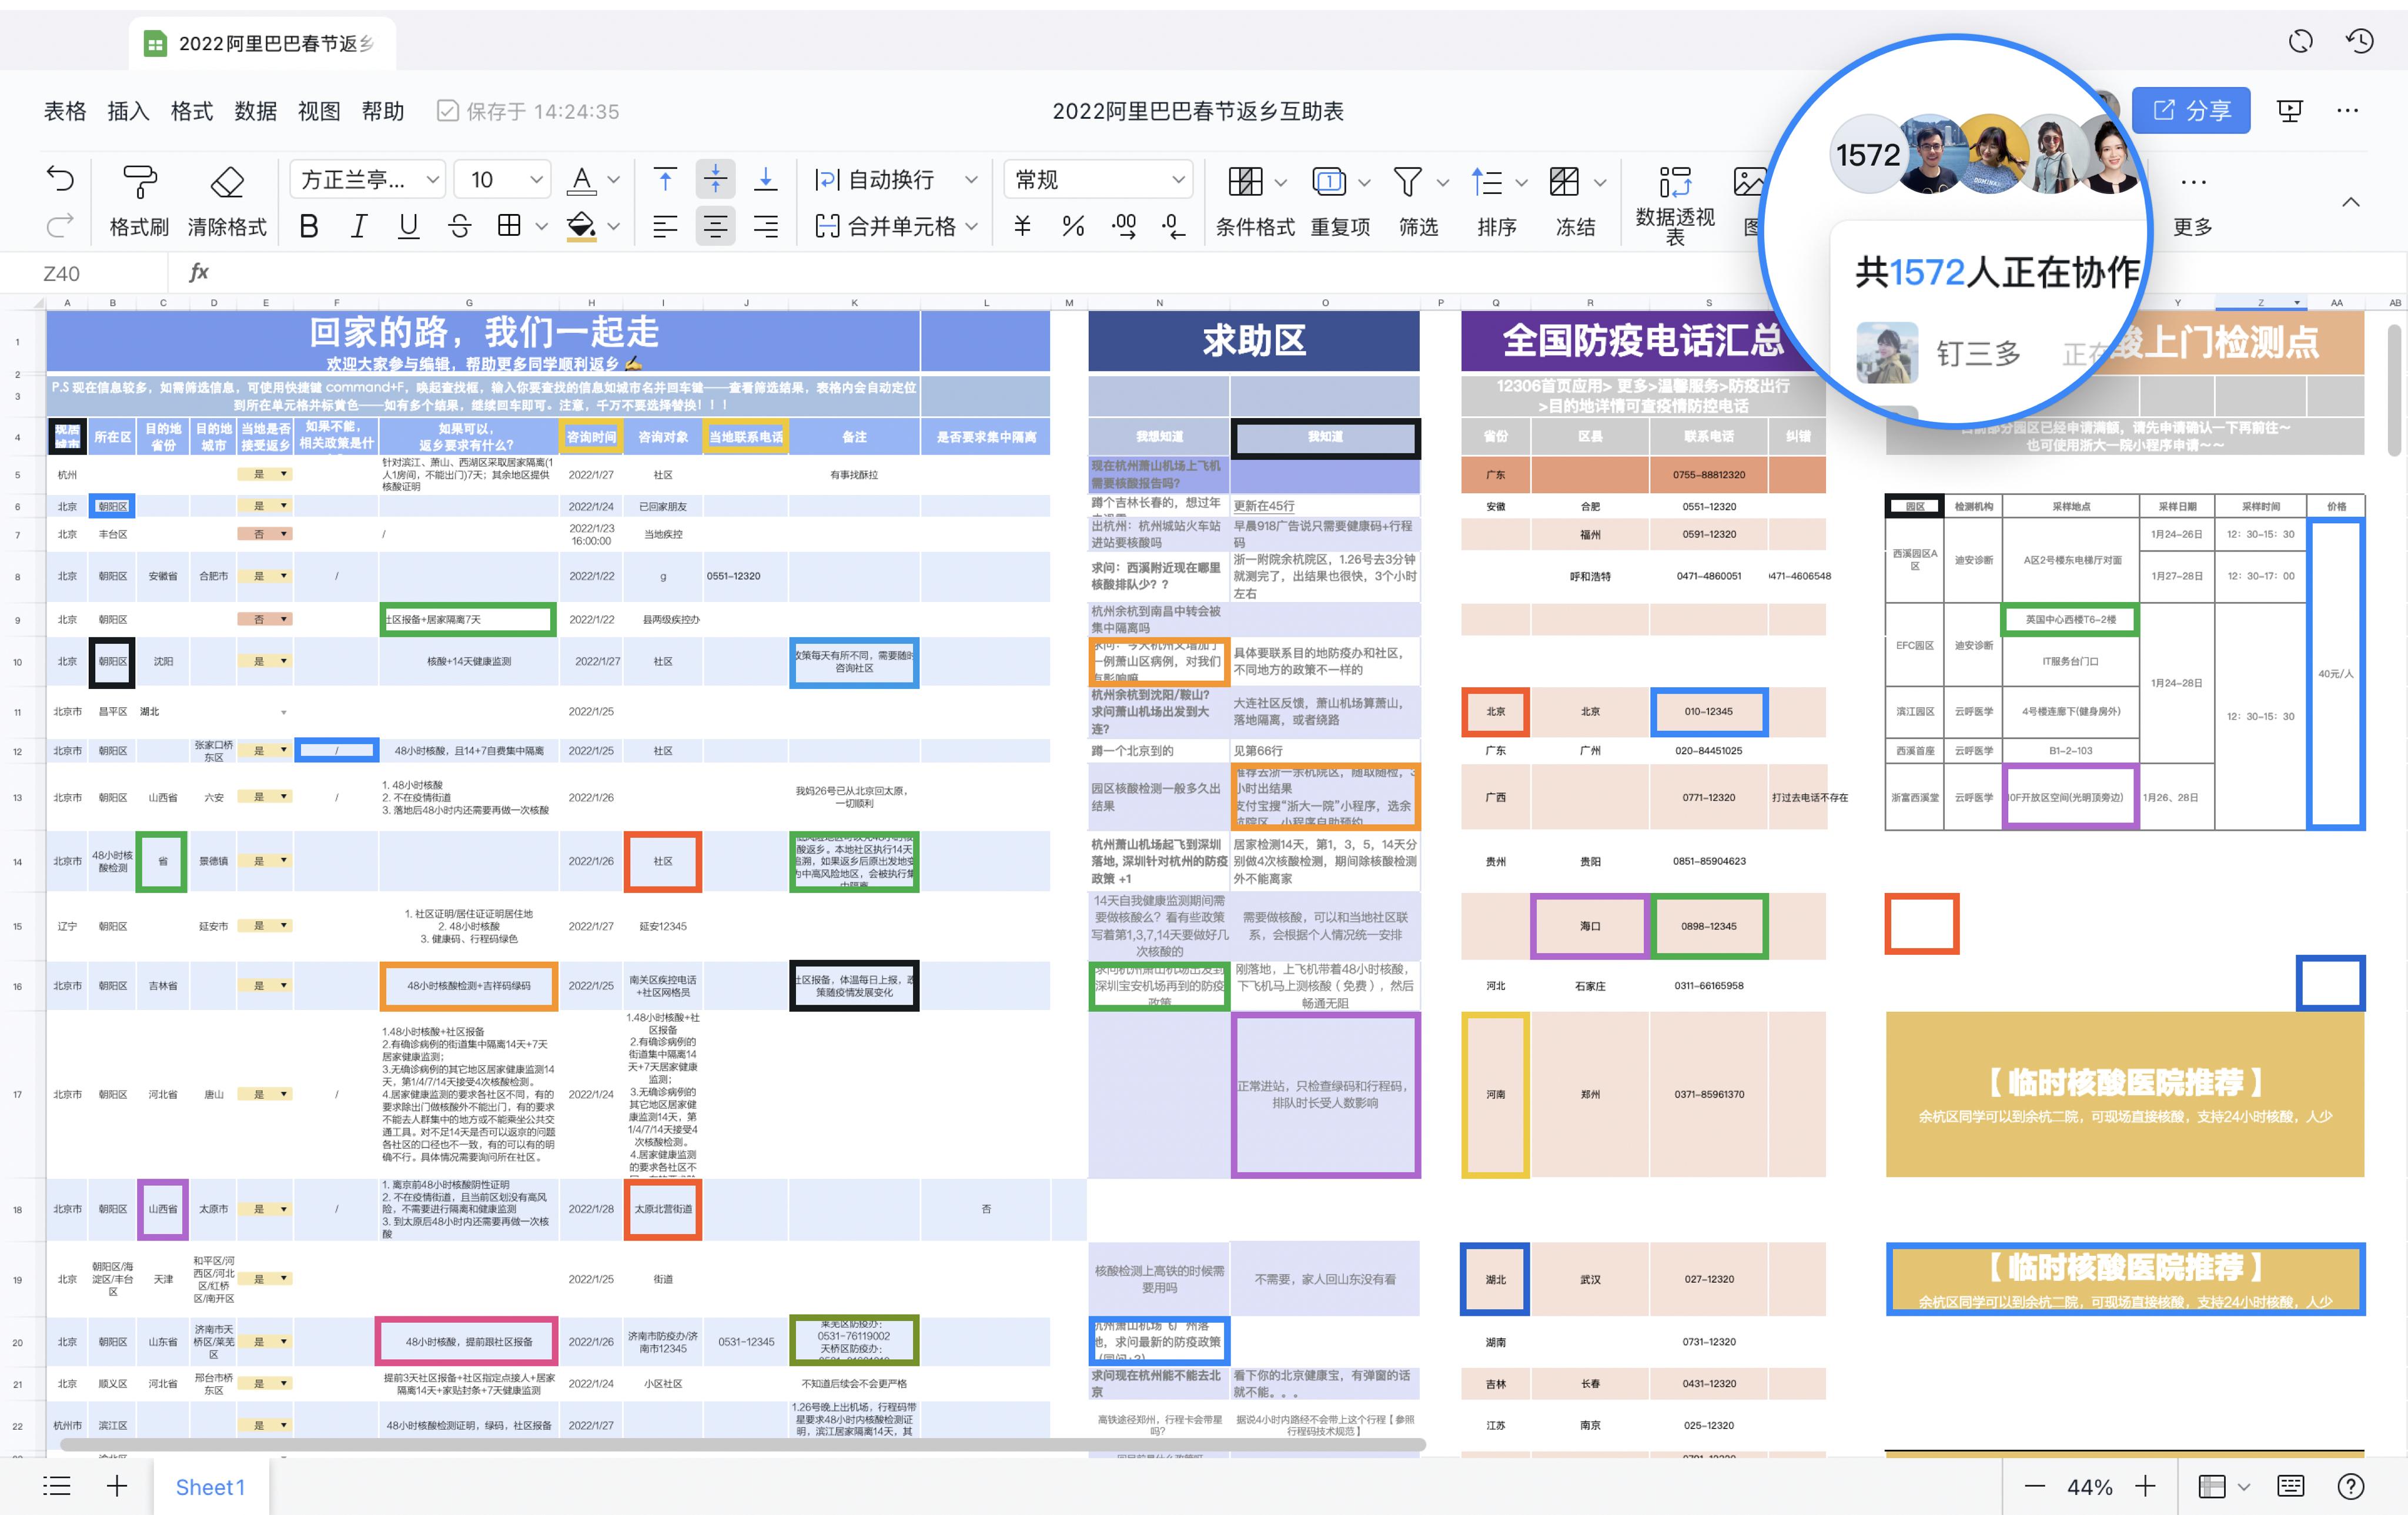Image resolution: width=2408 pixels, height=1515 pixels.
Task: Click the document tab 2022阿里巴巴春节返乡
Action: click(x=262, y=43)
